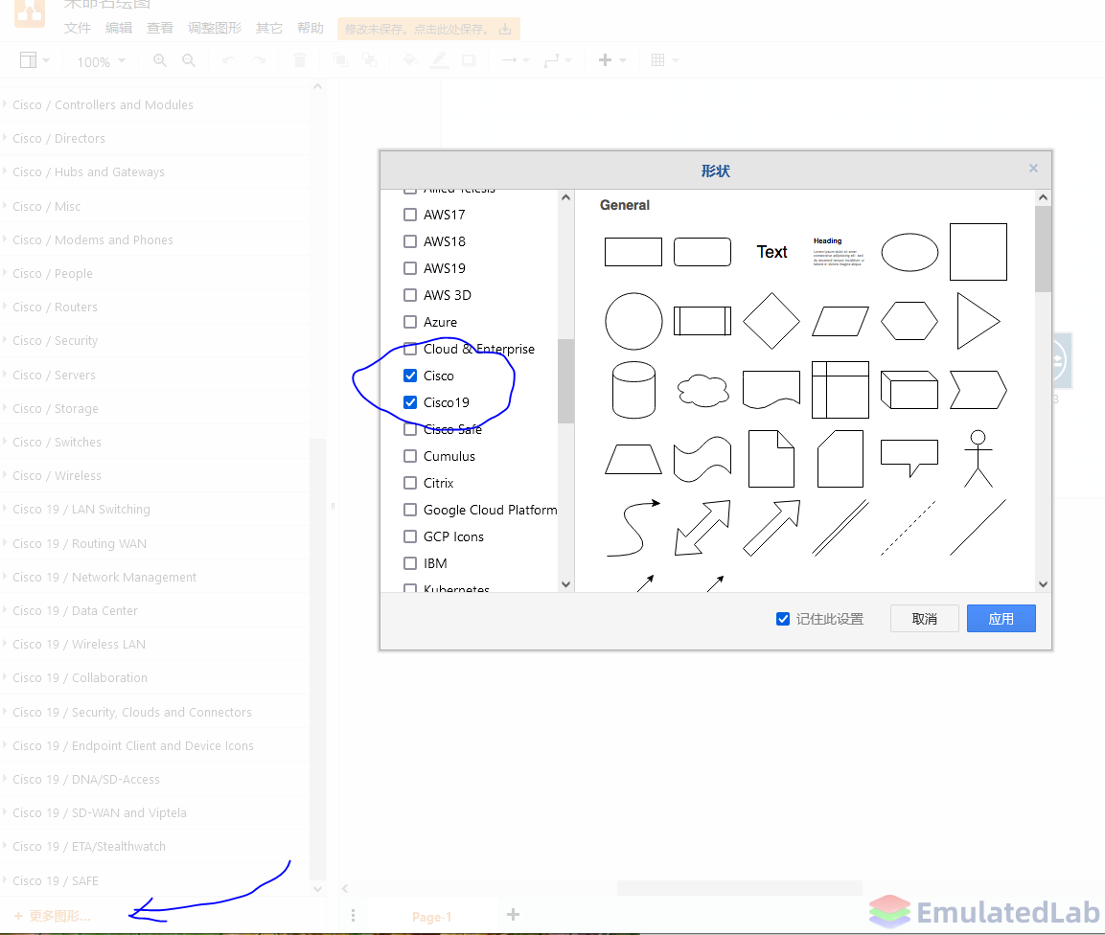1105x935 pixels.
Task: Select the Triangle shape
Action: pyautogui.click(x=978, y=321)
